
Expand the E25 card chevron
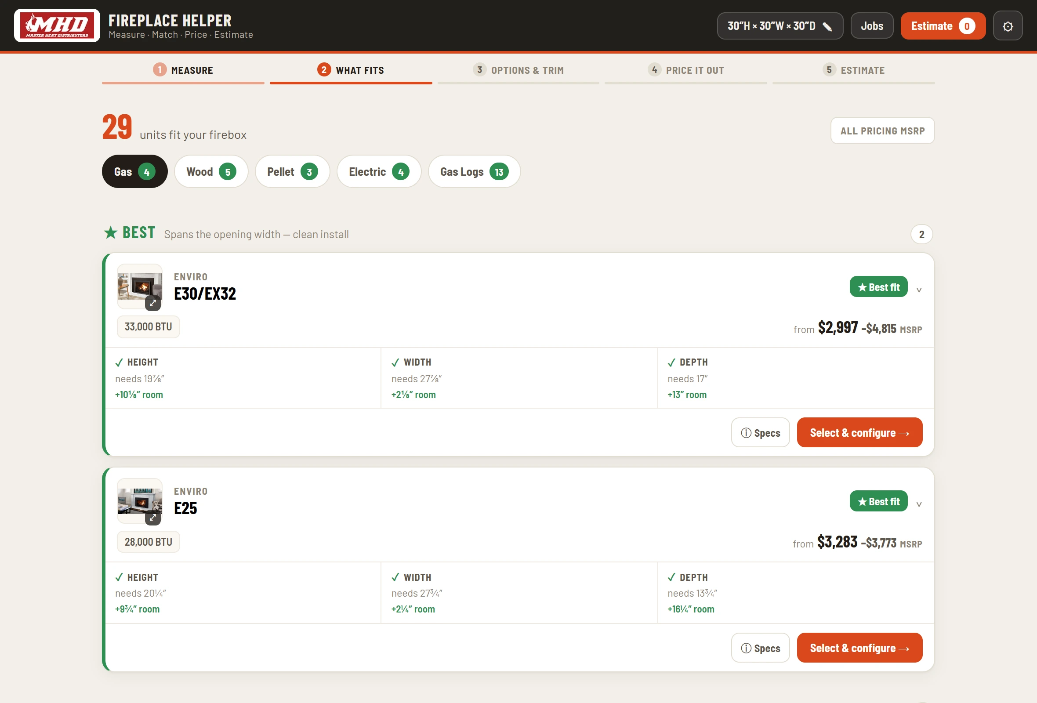pyautogui.click(x=919, y=504)
